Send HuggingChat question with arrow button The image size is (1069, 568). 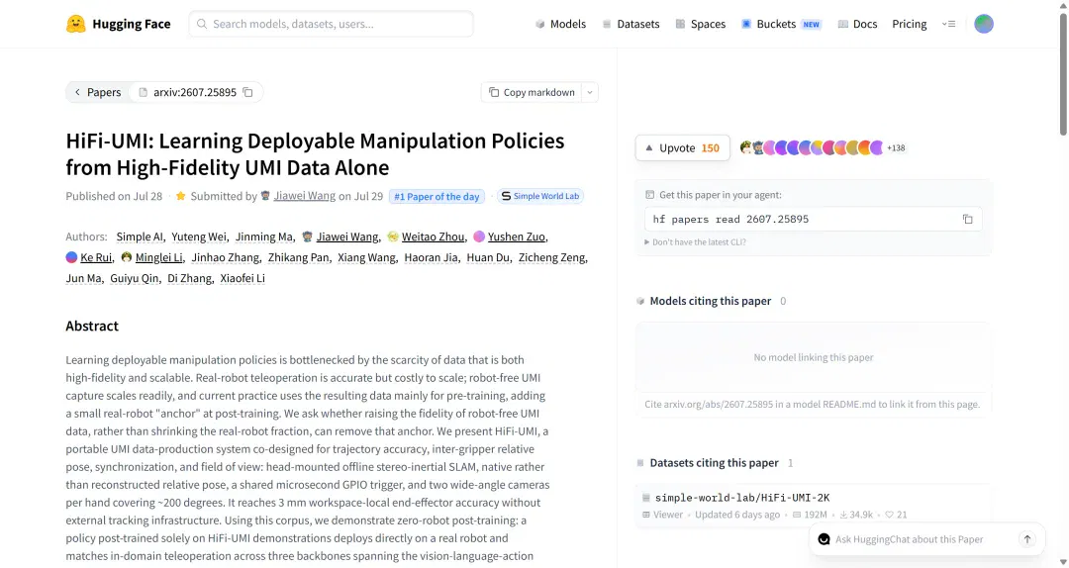[x=1027, y=539]
